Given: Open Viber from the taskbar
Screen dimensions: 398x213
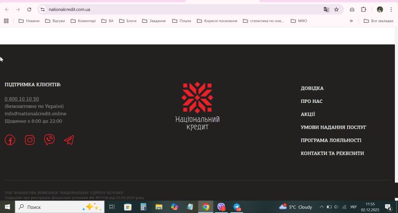Looking at the screenshot, I should point(221,207).
